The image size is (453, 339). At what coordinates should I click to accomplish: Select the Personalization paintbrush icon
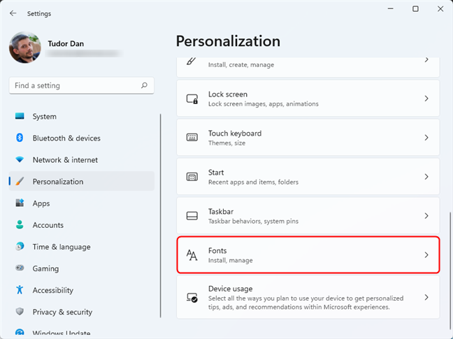tap(20, 181)
